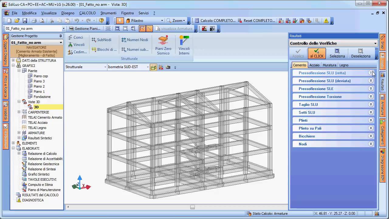The image size is (389, 219).
Task: Expand the DATI della STRUTTURA tree node
Action: click(13, 61)
